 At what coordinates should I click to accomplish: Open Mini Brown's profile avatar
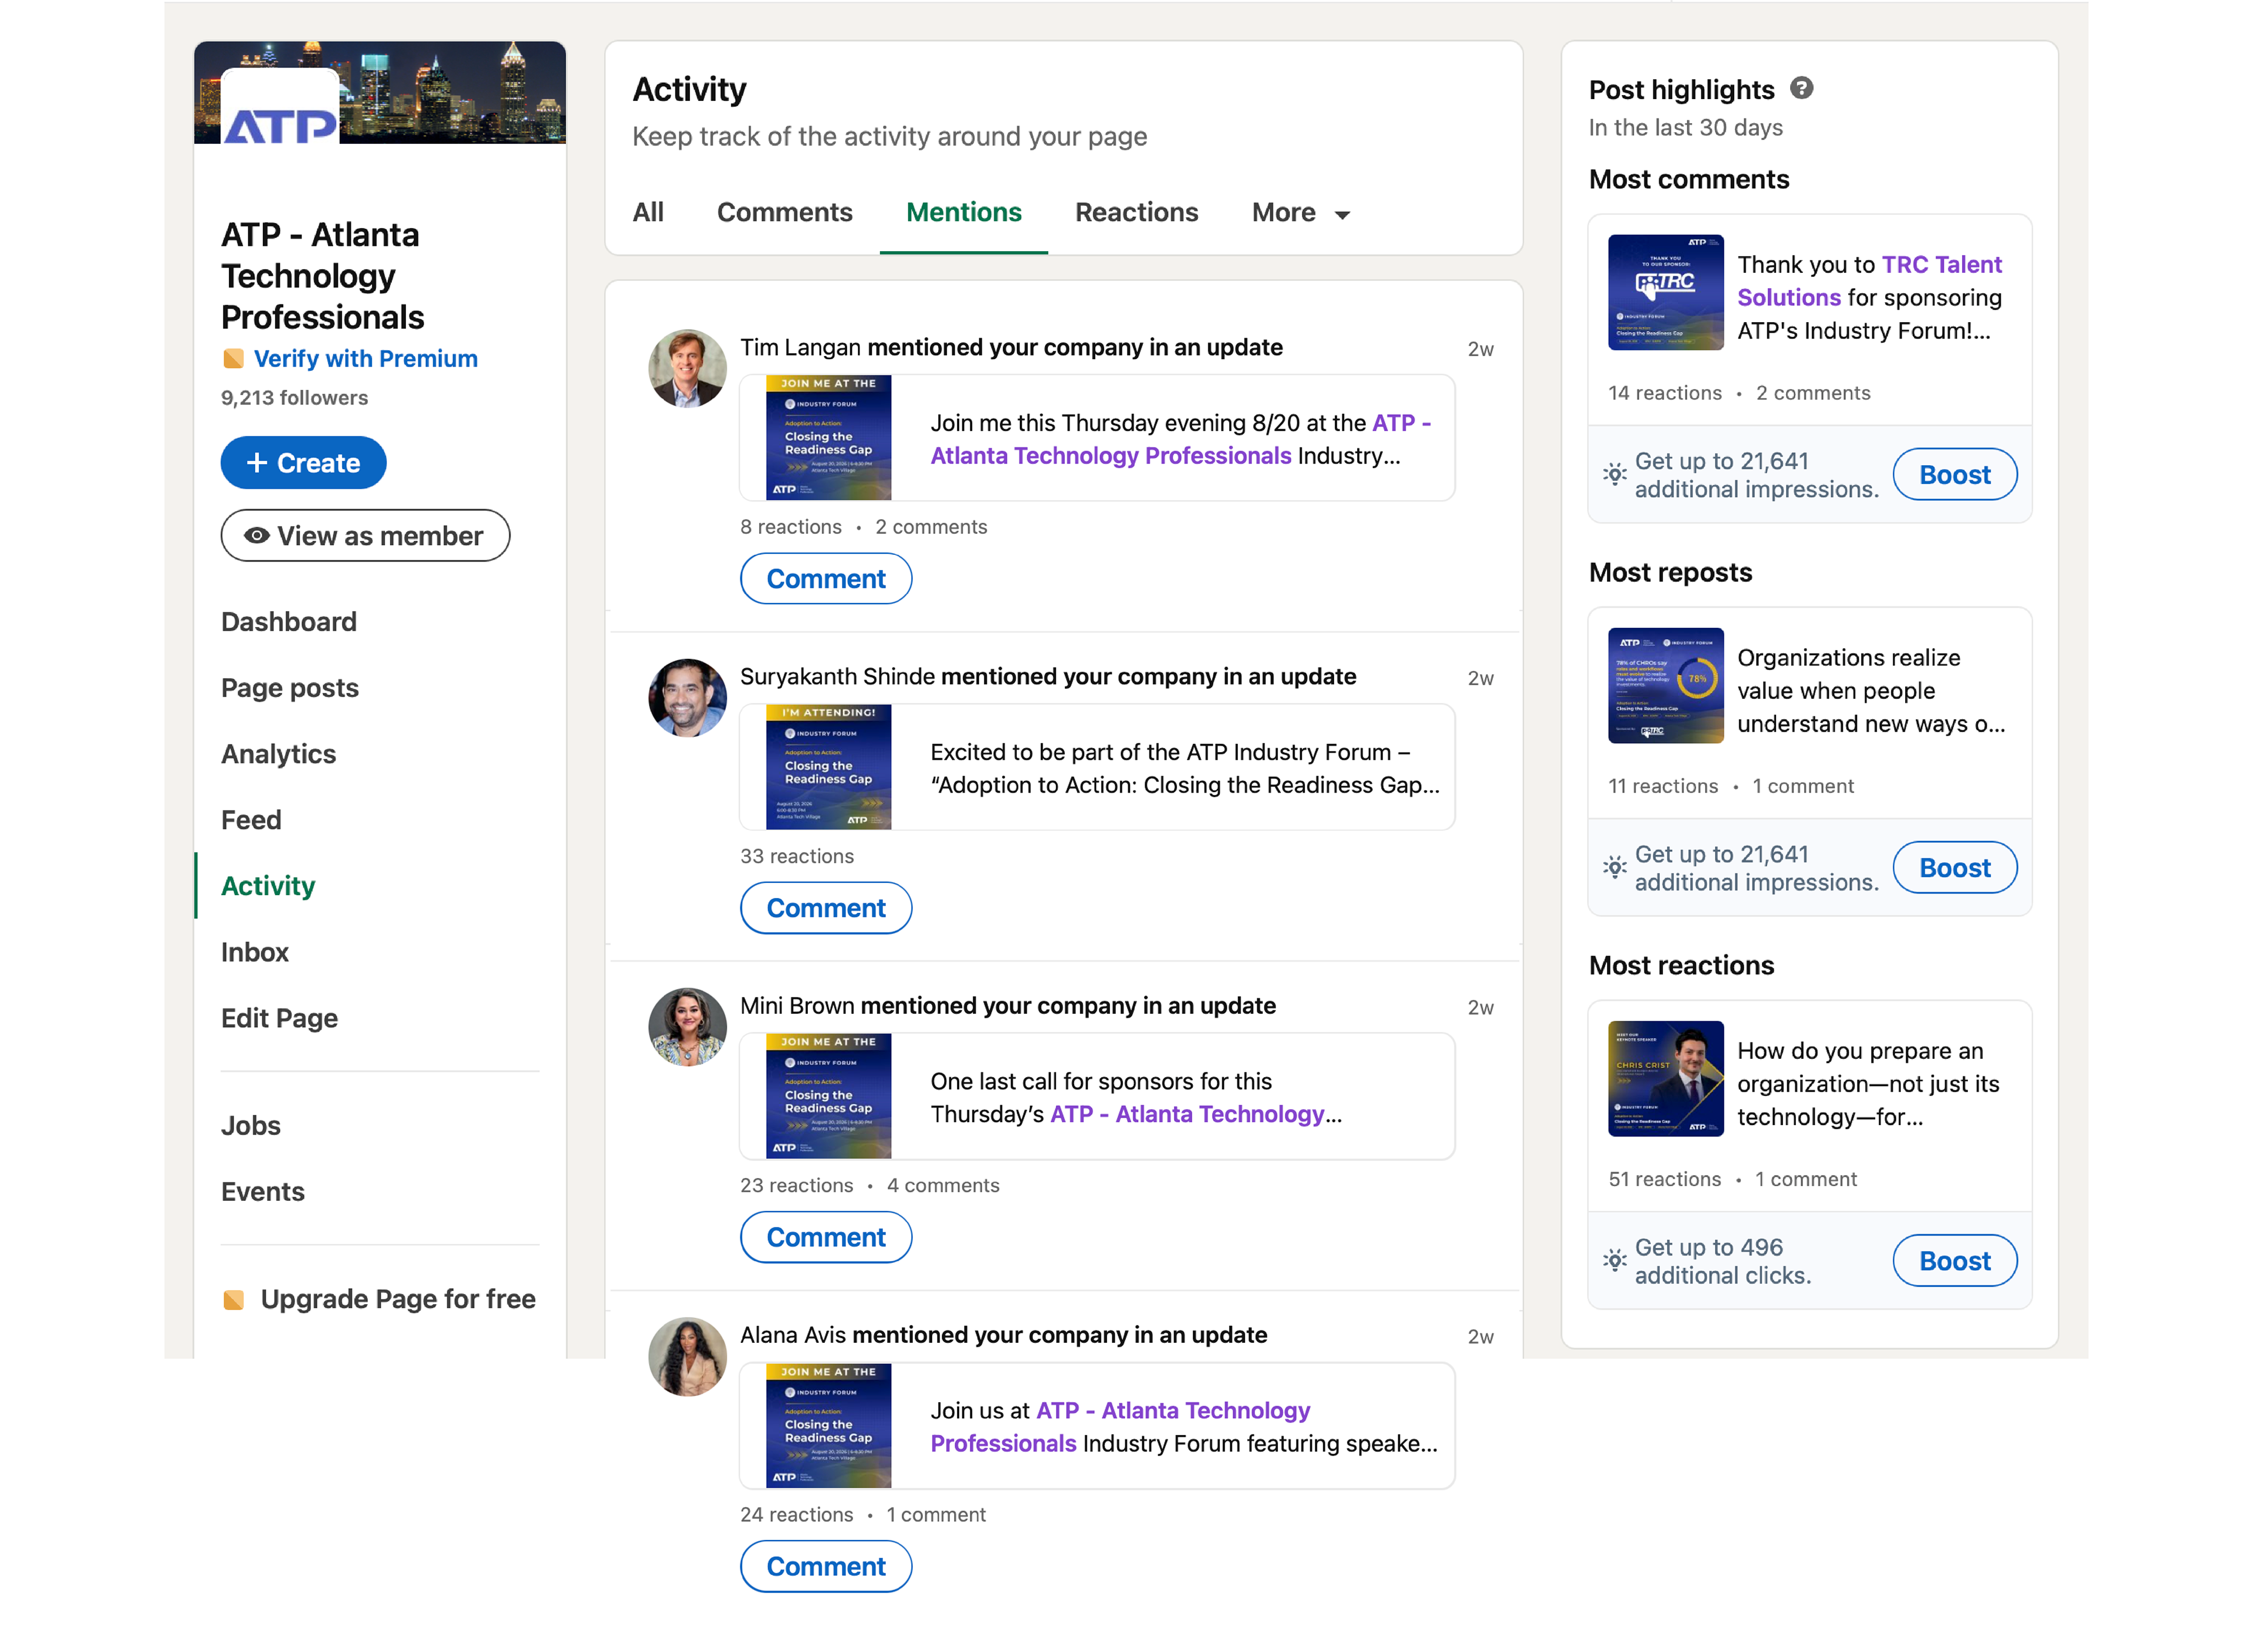coord(687,1026)
